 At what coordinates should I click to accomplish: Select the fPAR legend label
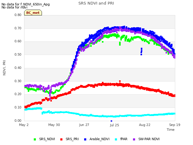pos(124,139)
